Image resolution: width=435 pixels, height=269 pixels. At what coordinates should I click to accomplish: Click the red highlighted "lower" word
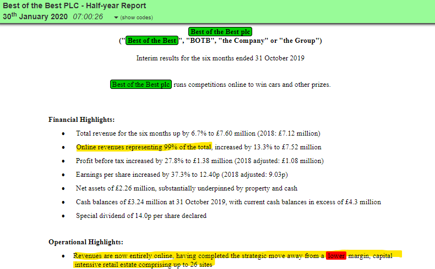[336, 256]
